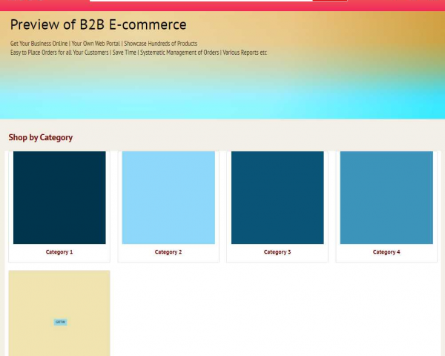Open the dark navy Category 1 image
Screen dimensions: 445x356
tap(59, 197)
